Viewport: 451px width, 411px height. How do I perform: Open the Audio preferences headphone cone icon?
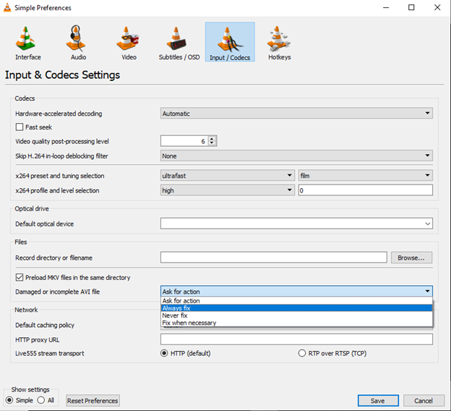click(x=76, y=38)
